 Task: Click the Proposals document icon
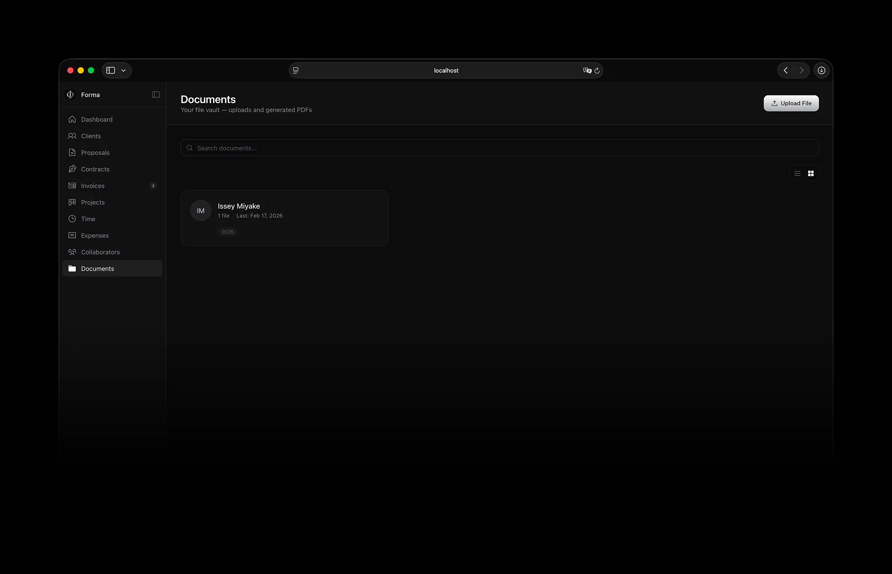(72, 153)
